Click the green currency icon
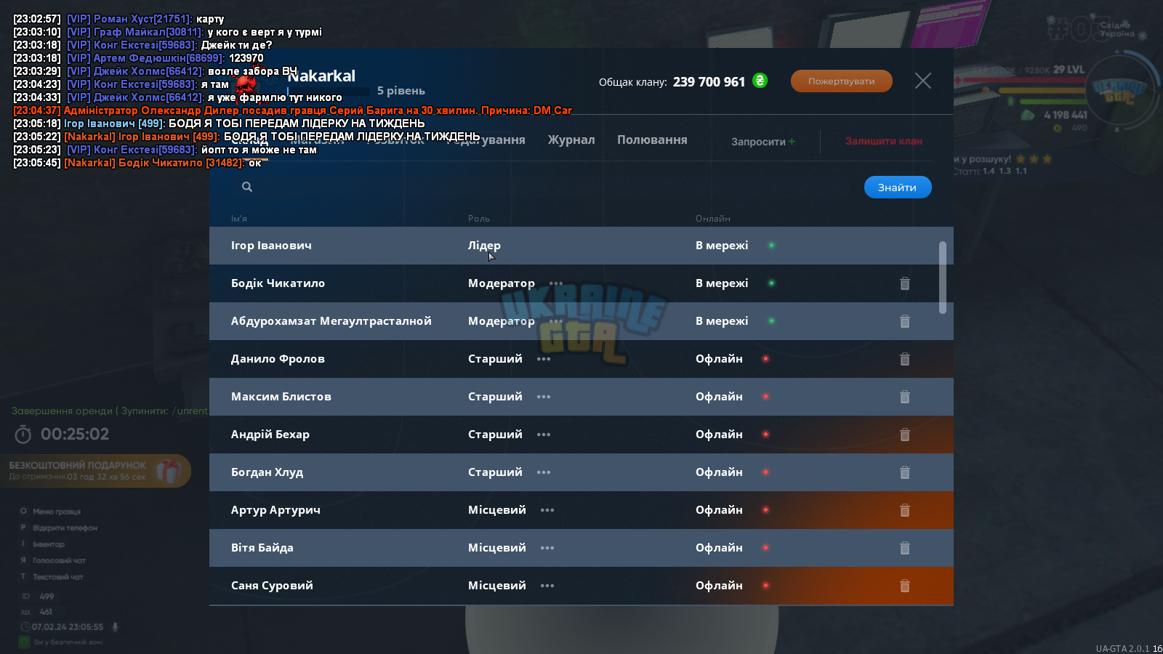Viewport: 1163px width, 654px height. pos(760,81)
